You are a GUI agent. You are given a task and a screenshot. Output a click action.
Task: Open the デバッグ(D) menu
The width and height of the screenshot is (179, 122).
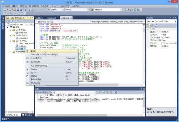45,6
